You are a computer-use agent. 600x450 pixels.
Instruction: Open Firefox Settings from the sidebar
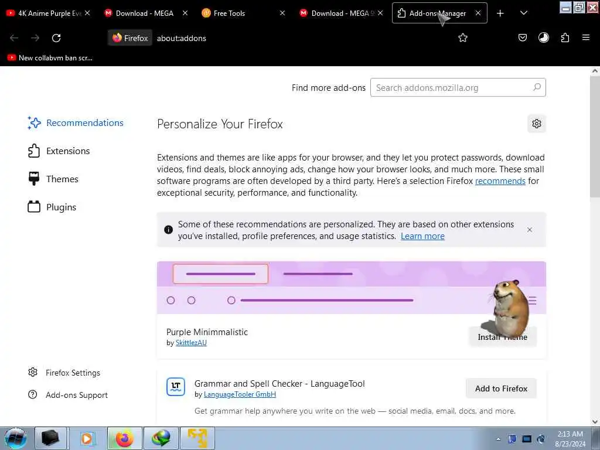[64, 373]
